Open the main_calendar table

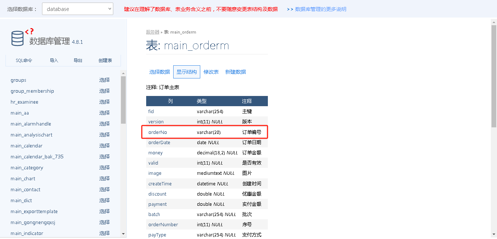(x=26, y=146)
